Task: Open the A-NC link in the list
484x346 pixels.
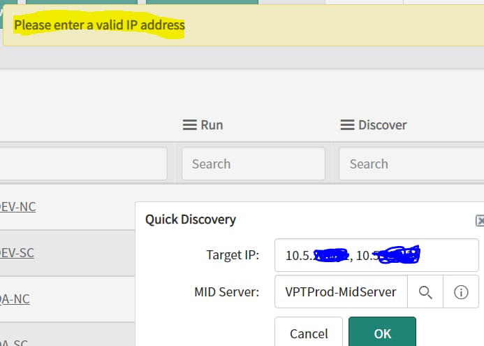Action: (15, 299)
